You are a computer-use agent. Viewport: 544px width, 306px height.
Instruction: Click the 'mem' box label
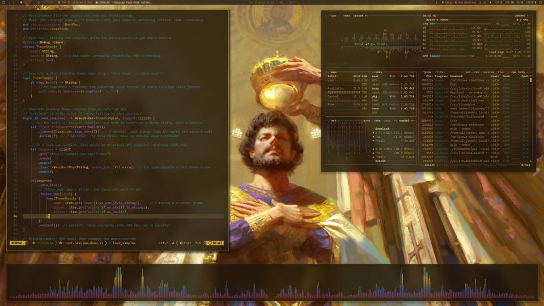(x=334, y=72)
